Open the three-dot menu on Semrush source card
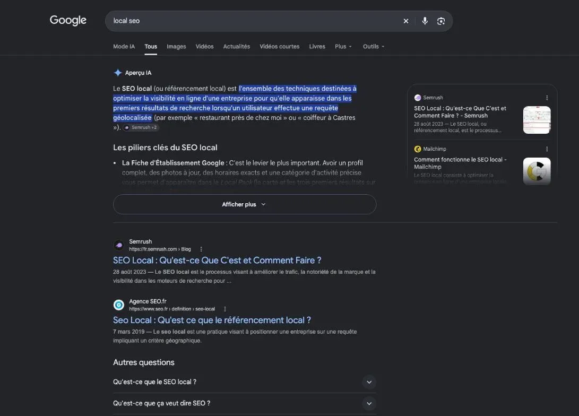The image size is (579, 416). coord(547,98)
